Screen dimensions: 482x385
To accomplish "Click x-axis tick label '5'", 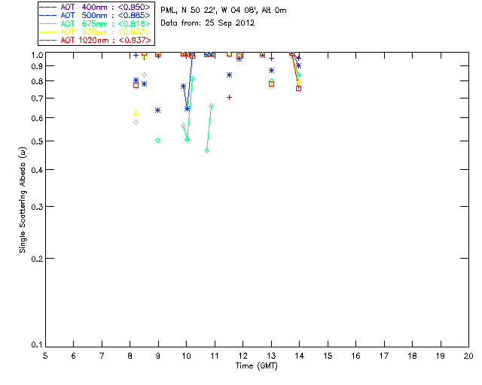I will point(45,356).
